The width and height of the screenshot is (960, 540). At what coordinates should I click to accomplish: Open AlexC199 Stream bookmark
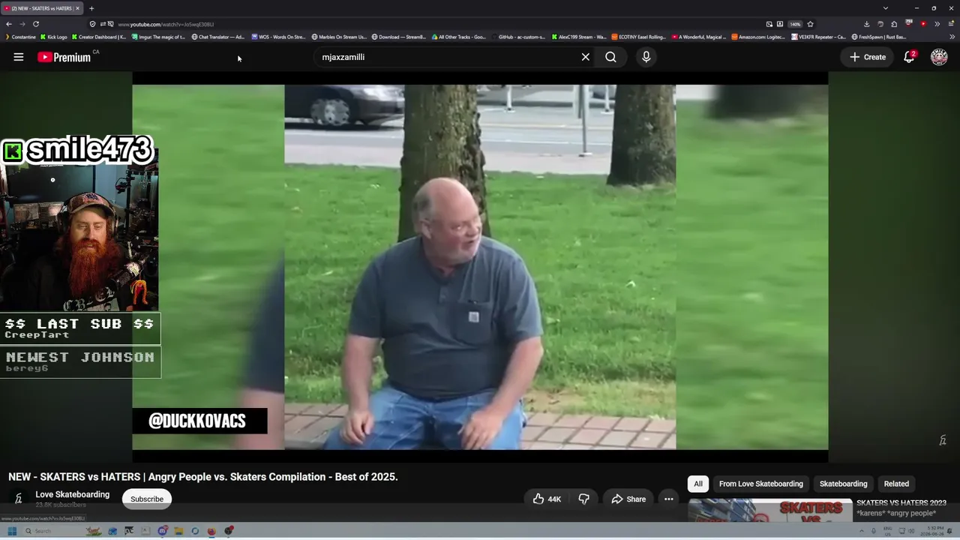pos(579,37)
